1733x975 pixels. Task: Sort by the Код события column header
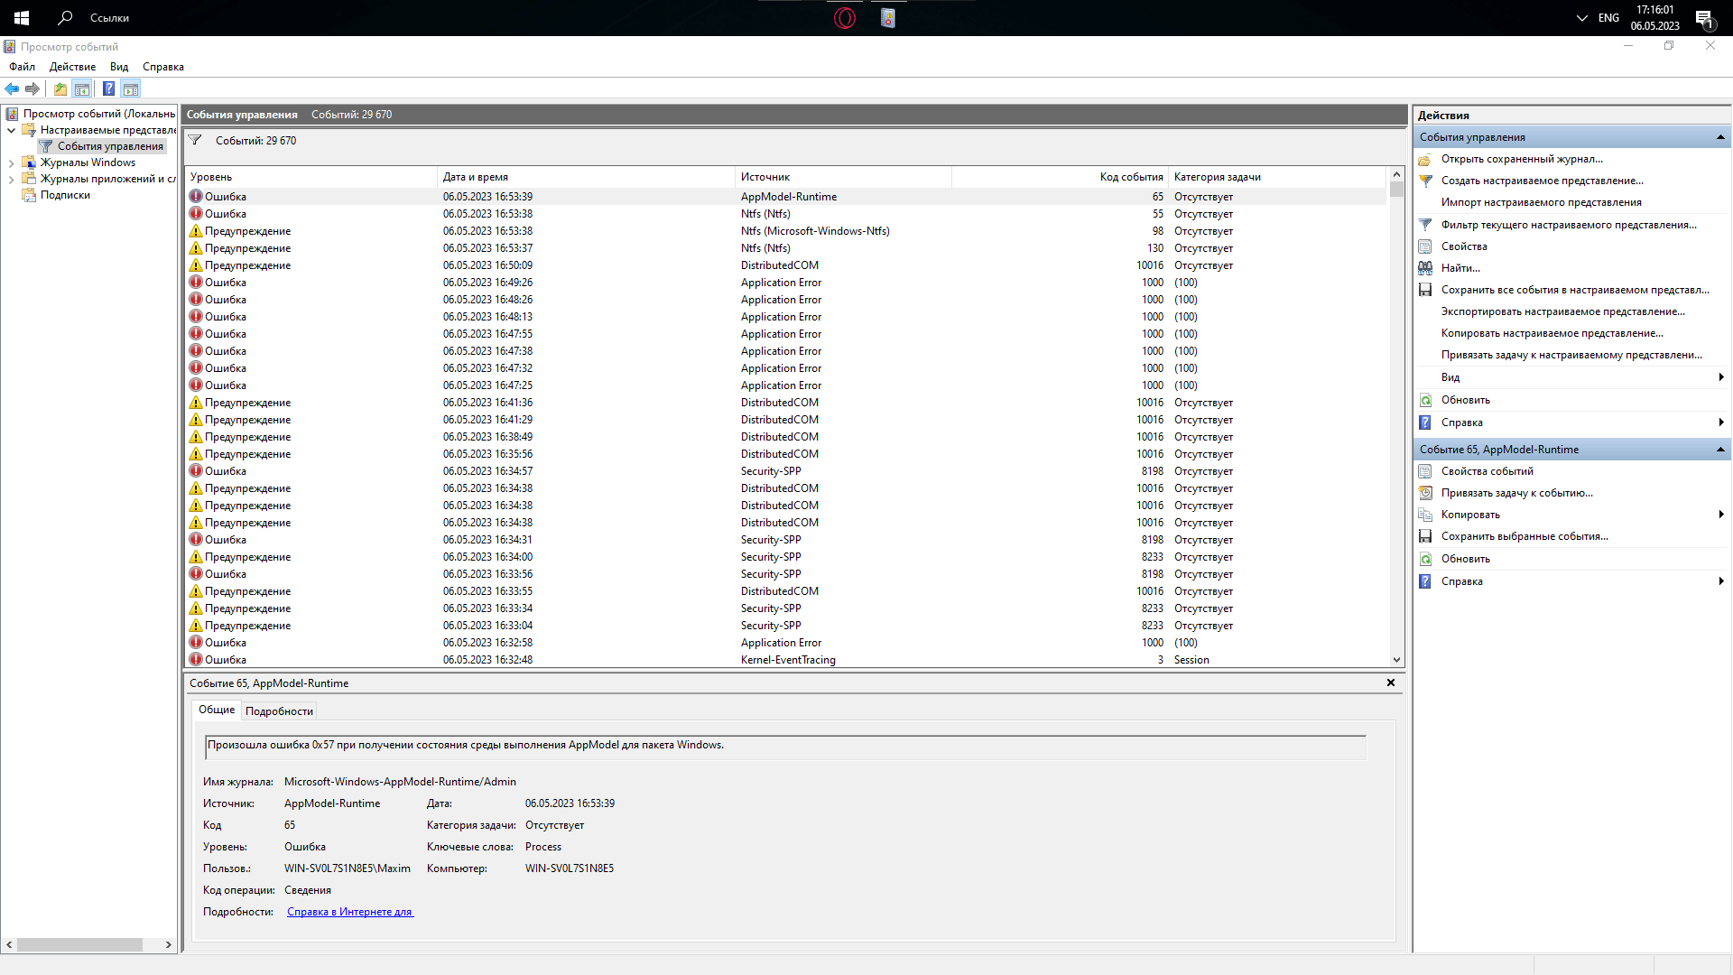[x=1060, y=177]
